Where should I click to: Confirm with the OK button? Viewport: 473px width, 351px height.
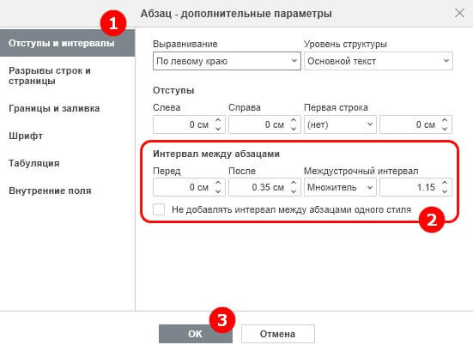[x=196, y=334]
